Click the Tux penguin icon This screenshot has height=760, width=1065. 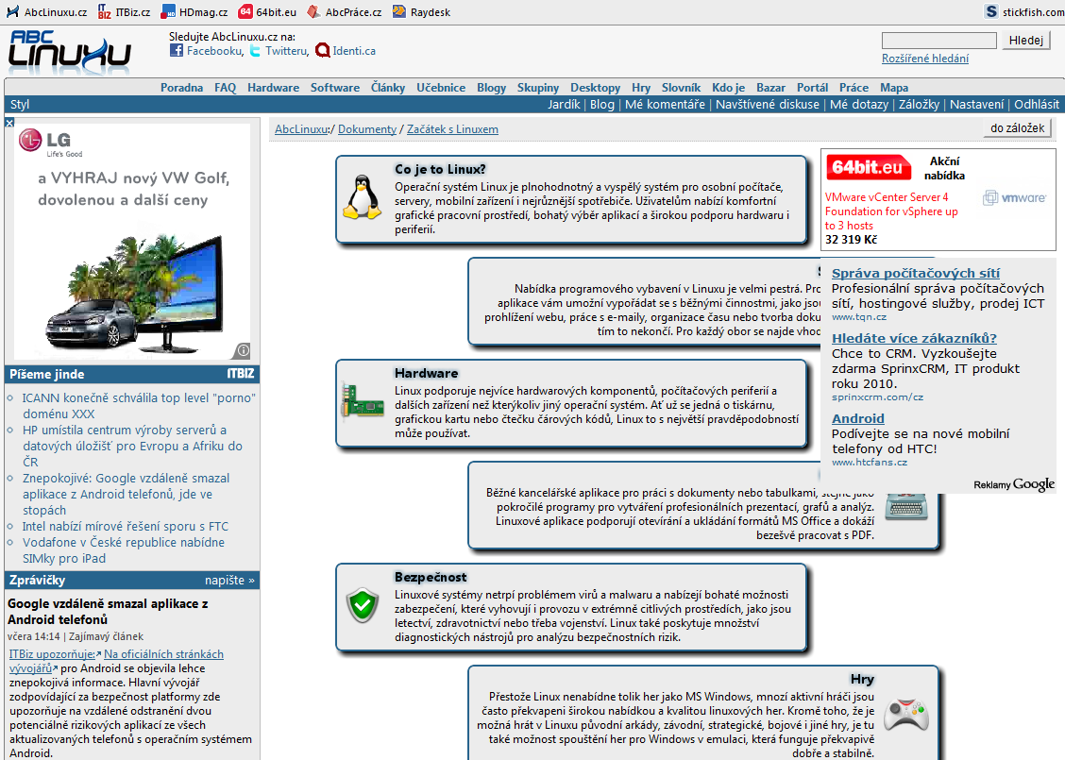363,197
